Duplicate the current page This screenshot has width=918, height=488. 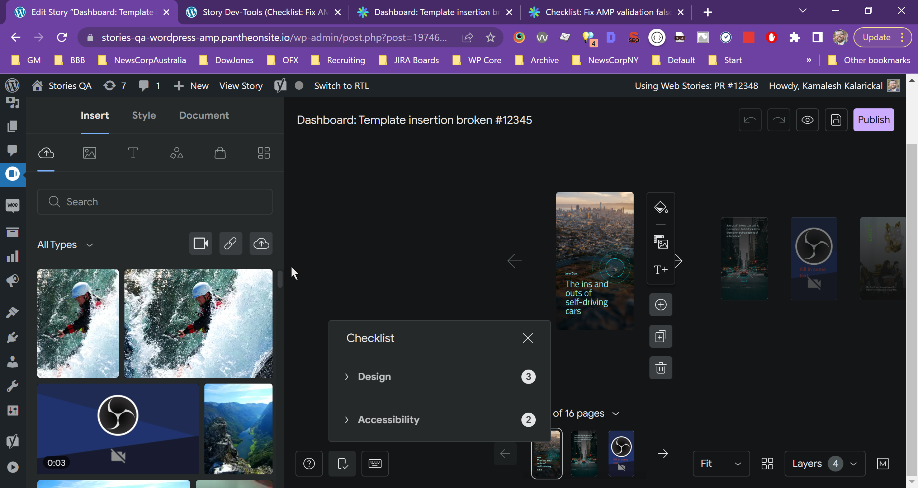[661, 336]
